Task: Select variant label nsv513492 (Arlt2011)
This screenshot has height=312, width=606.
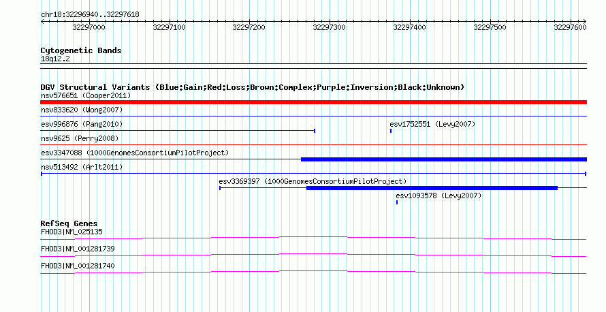Action: point(82,167)
